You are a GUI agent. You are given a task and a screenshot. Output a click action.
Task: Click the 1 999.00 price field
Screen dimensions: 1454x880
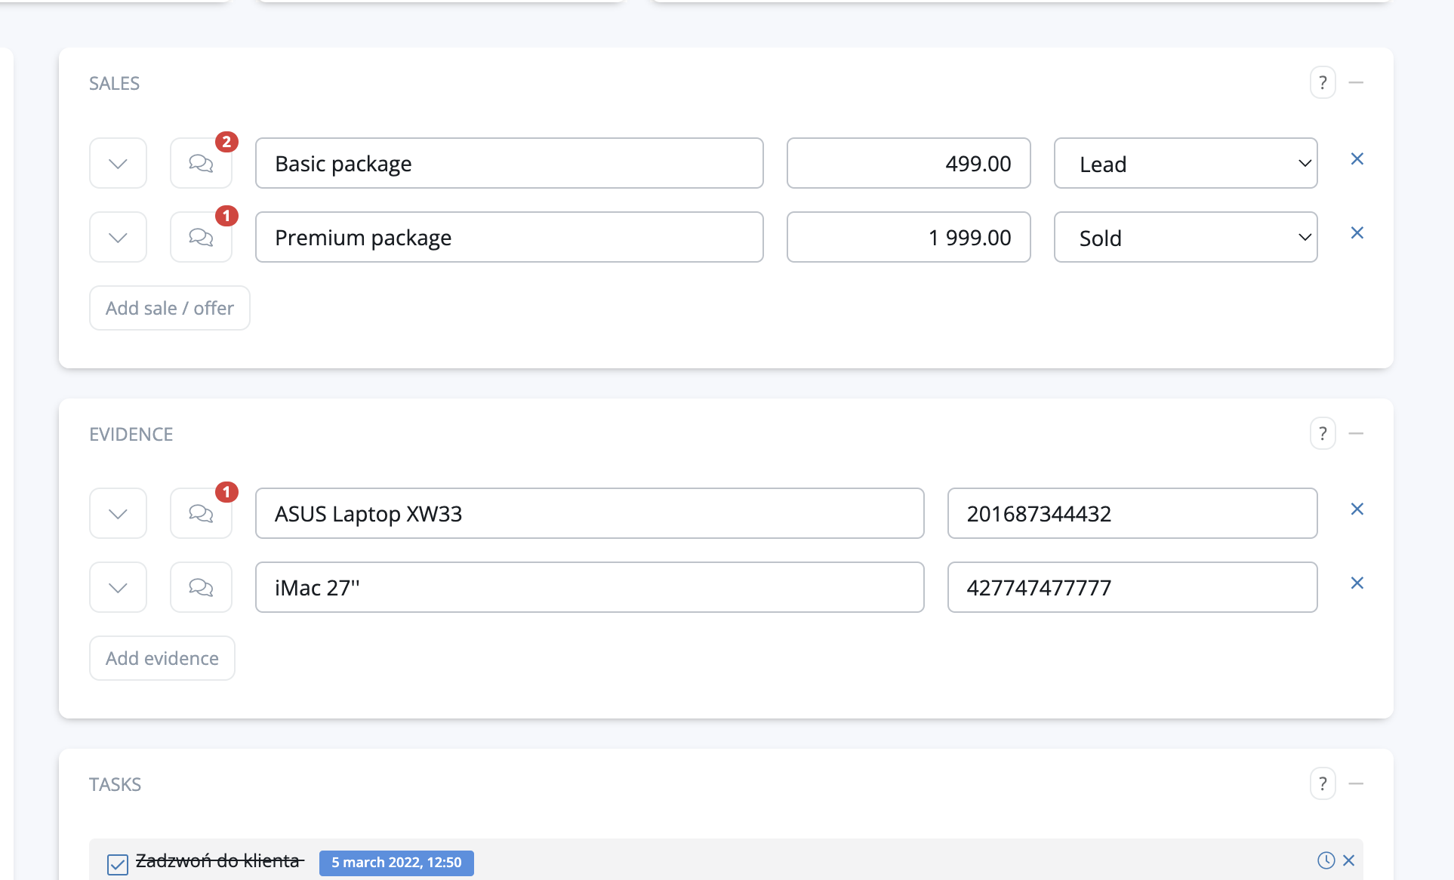pos(908,237)
